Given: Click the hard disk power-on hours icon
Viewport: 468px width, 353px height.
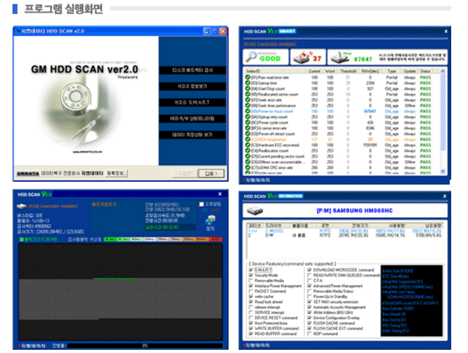Looking at the screenshot, I should pos(339,57).
